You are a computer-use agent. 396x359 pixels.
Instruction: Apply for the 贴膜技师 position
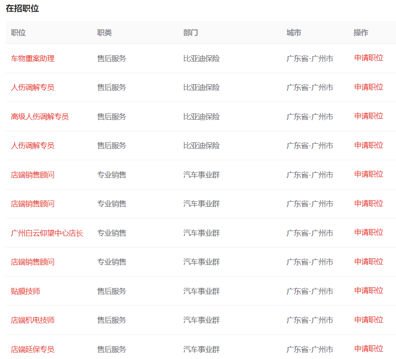pos(369,291)
